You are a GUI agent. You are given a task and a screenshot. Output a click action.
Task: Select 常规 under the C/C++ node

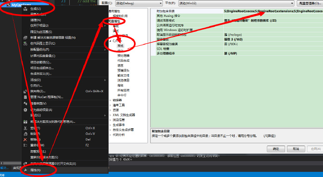tap(120, 46)
